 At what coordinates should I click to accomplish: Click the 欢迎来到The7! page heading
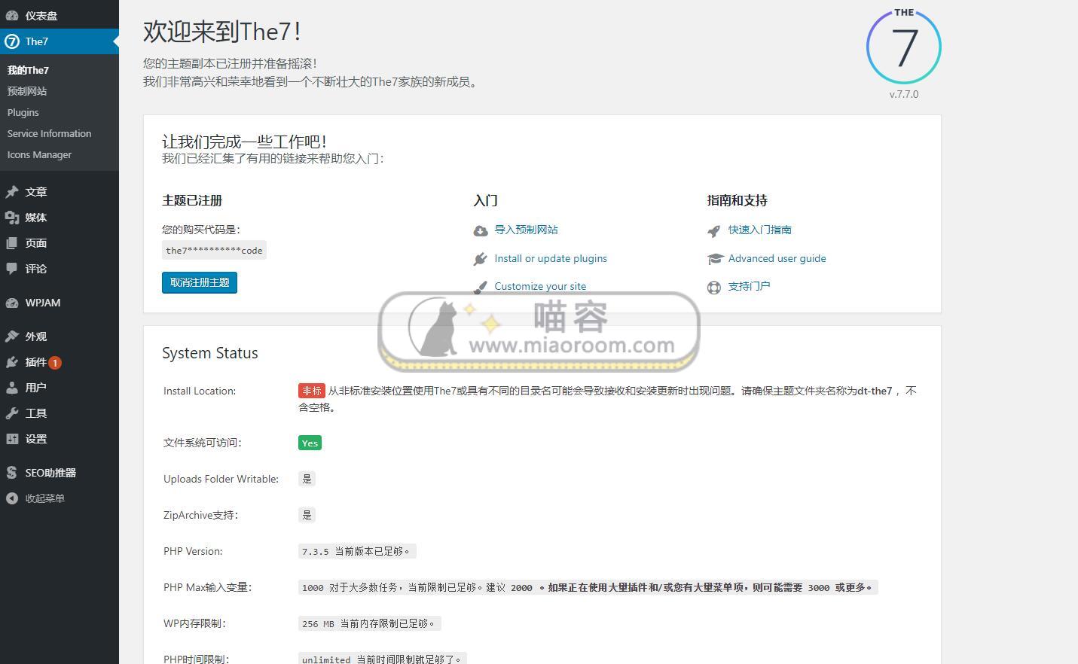click(222, 32)
